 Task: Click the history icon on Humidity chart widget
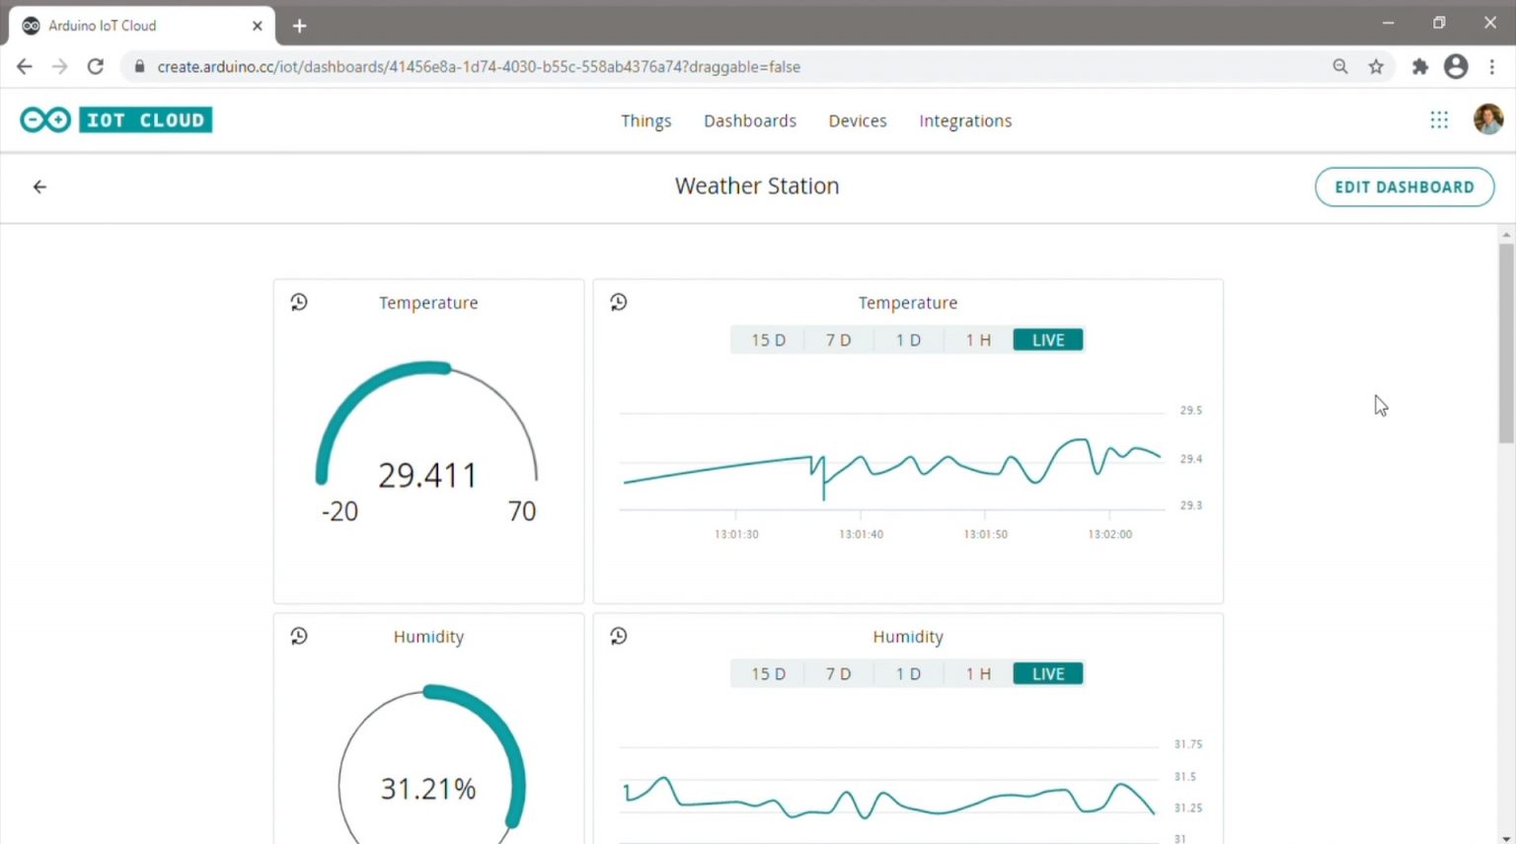(x=618, y=636)
